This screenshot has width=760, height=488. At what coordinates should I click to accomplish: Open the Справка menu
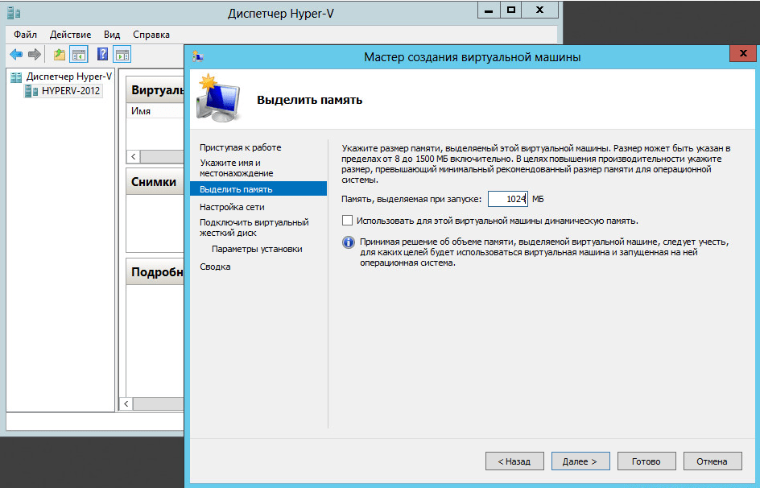coord(151,35)
